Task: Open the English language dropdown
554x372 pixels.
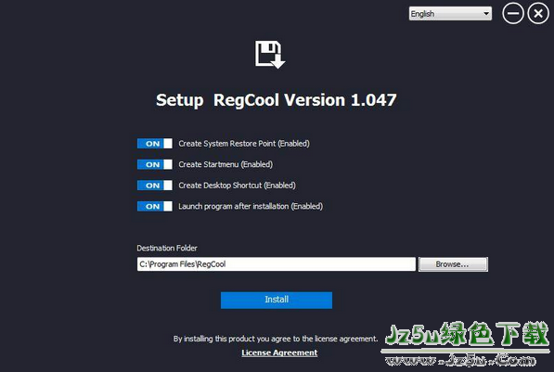Action: 450,13
